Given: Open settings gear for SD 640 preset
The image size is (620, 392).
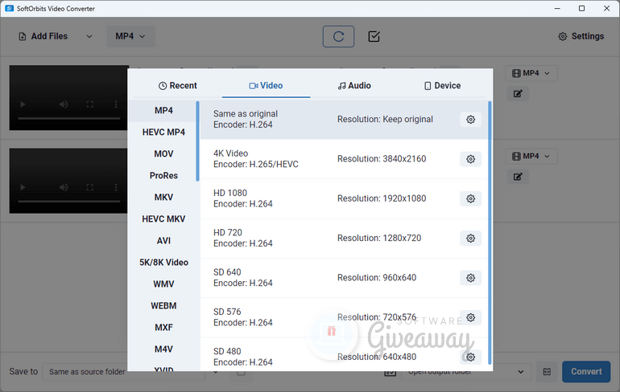Looking at the screenshot, I should pos(470,278).
